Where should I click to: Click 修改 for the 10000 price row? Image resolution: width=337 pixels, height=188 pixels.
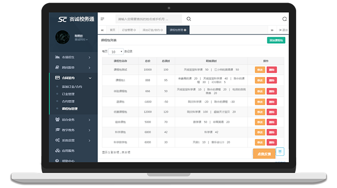coord(260,70)
